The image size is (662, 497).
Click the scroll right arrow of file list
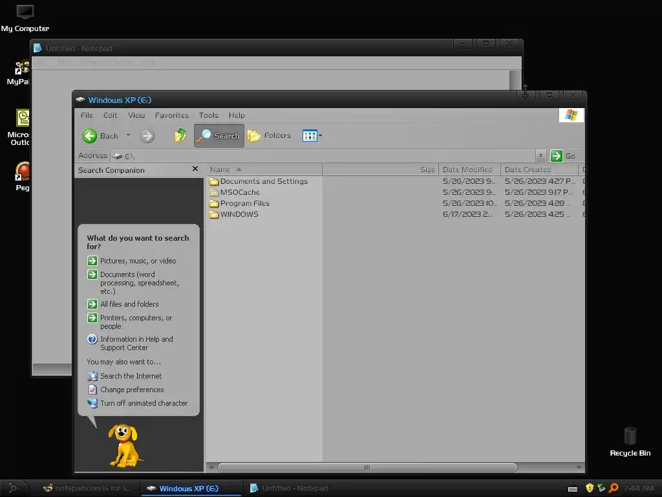tap(579, 467)
